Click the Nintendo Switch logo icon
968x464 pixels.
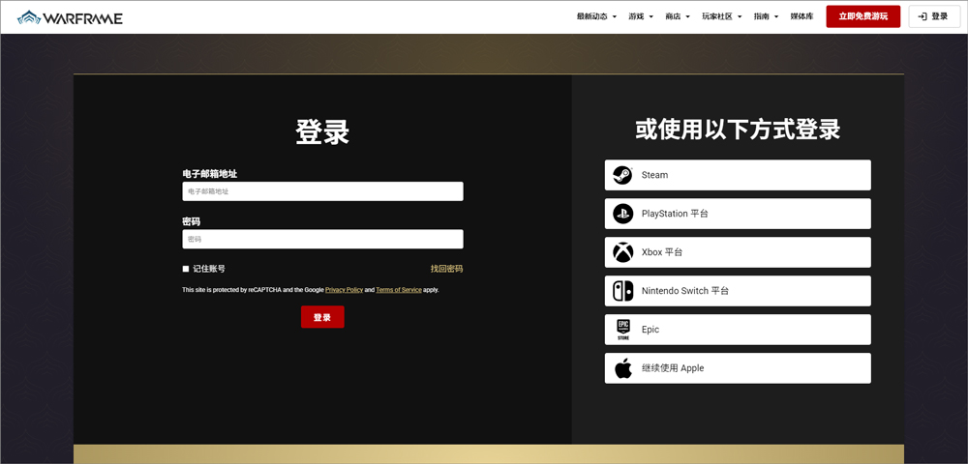click(x=622, y=291)
